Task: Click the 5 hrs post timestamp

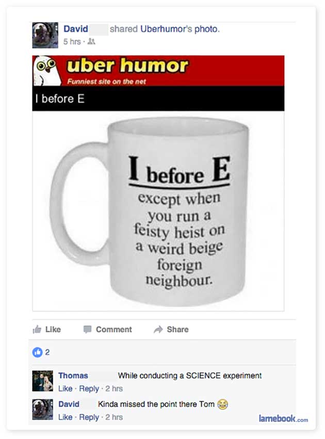Action: pyautogui.click(x=72, y=42)
